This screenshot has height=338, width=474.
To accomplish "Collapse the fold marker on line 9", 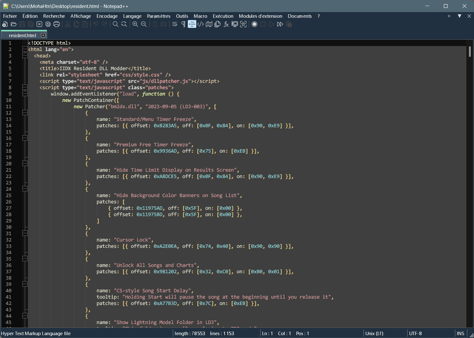I will pyautogui.click(x=25, y=94).
